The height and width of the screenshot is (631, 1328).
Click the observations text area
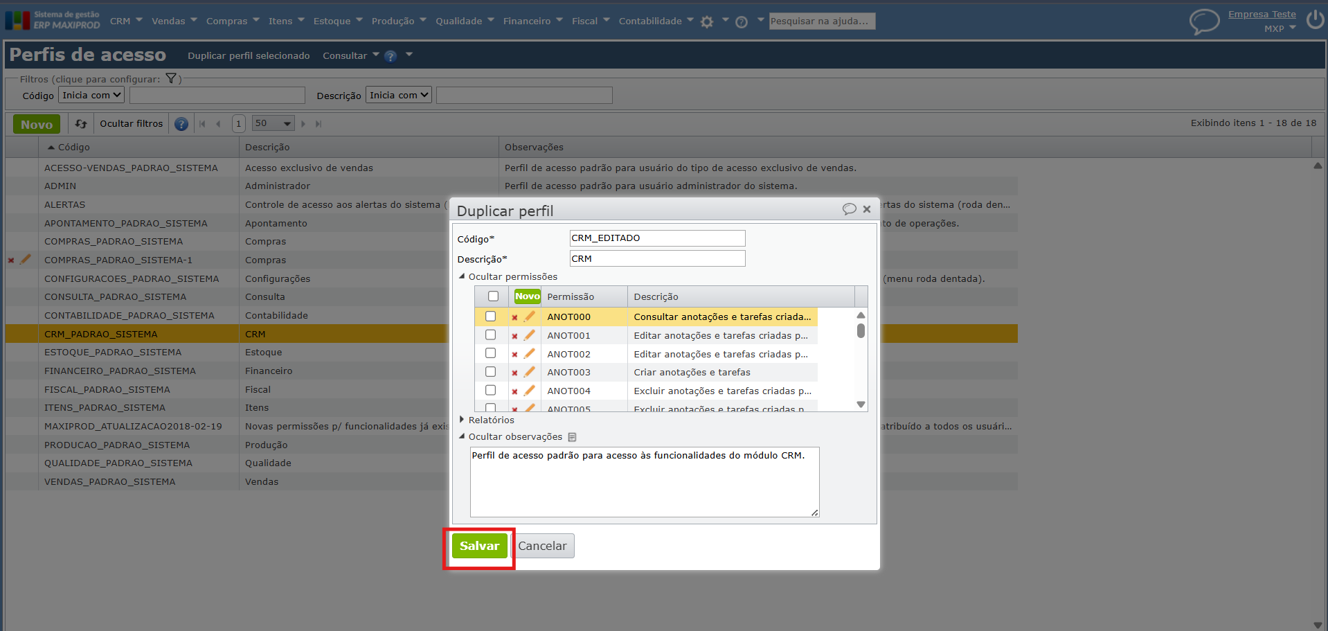[645, 482]
